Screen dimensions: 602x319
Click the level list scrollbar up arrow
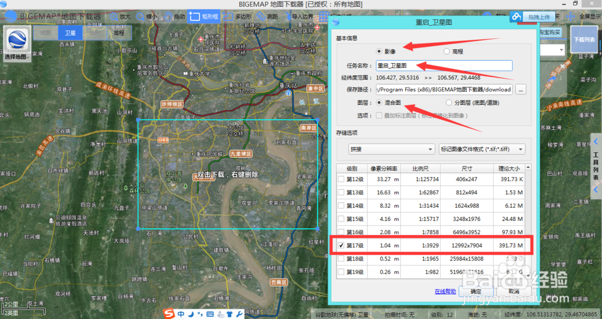(529, 167)
